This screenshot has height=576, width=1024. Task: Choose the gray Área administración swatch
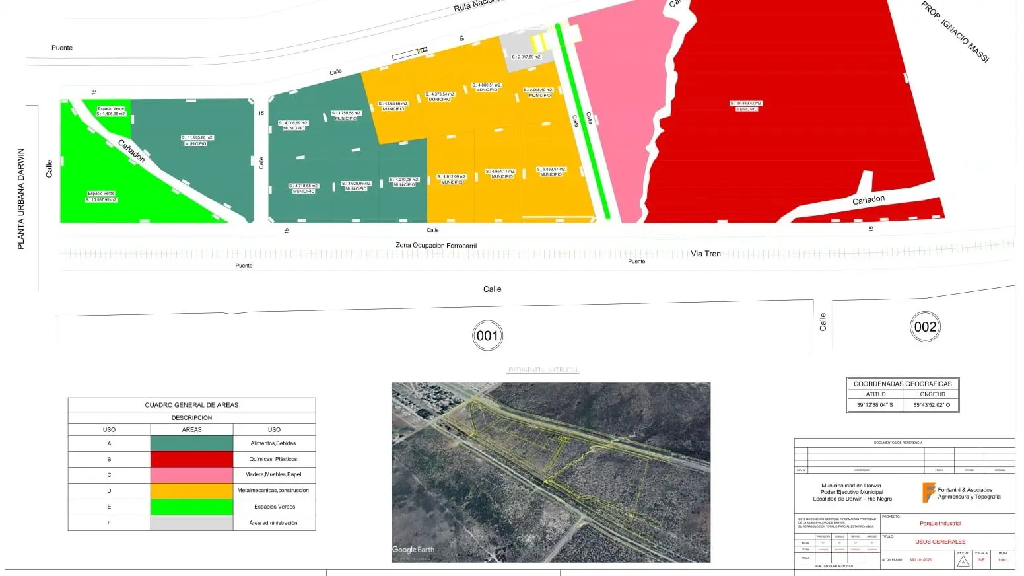click(191, 522)
